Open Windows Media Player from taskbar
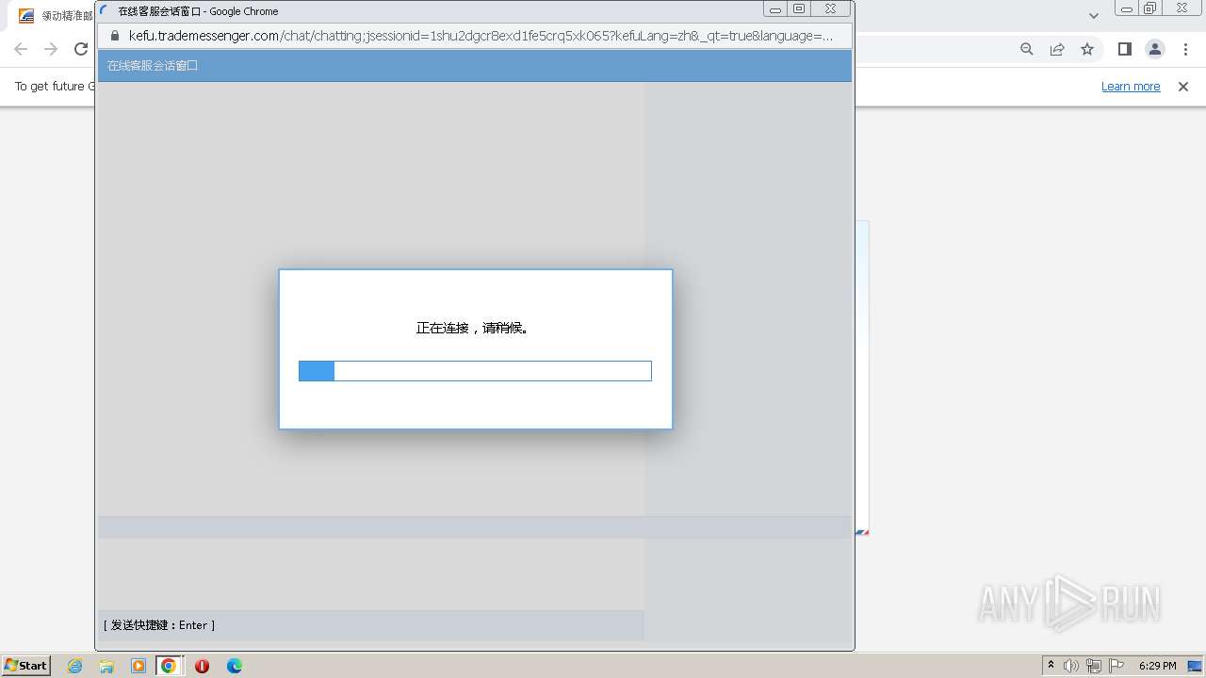 [x=139, y=666]
